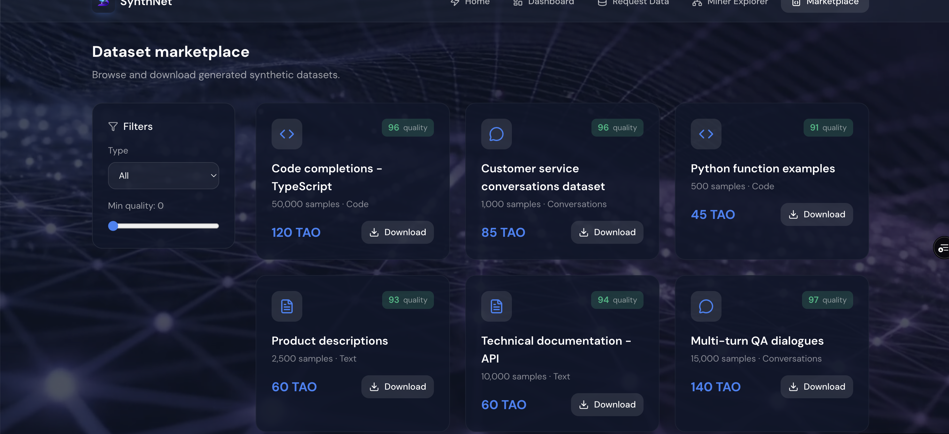Download the Code completions TypeScript dataset
This screenshot has width=949, height=434.
tap(397, 232)
